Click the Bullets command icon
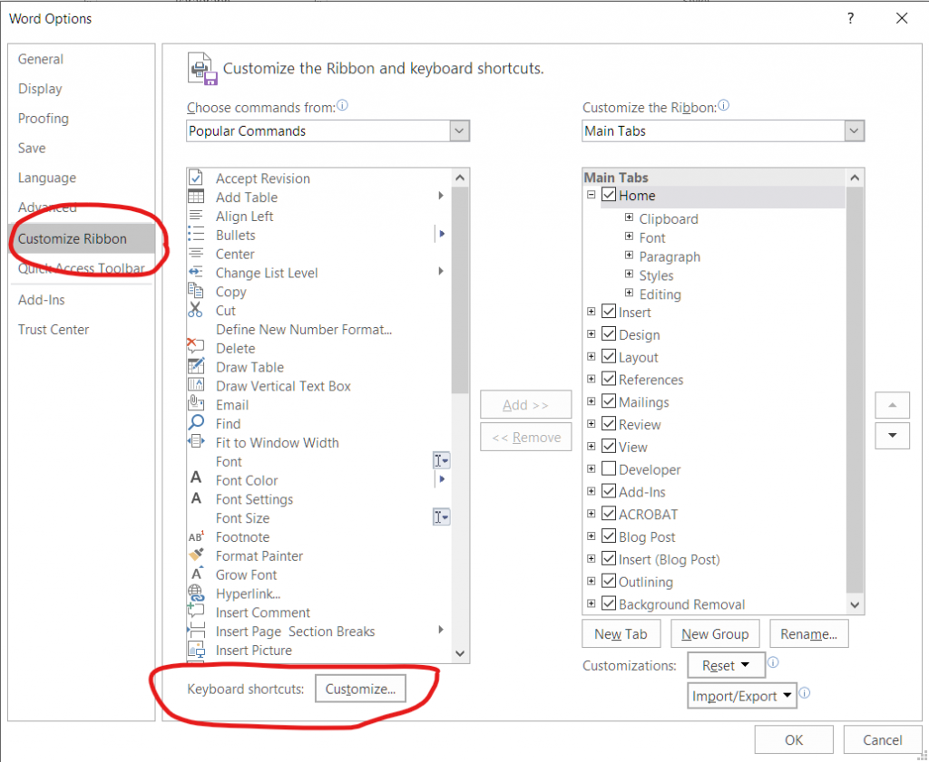The width and height of the screenshot is (929, 762). [197, 235]
